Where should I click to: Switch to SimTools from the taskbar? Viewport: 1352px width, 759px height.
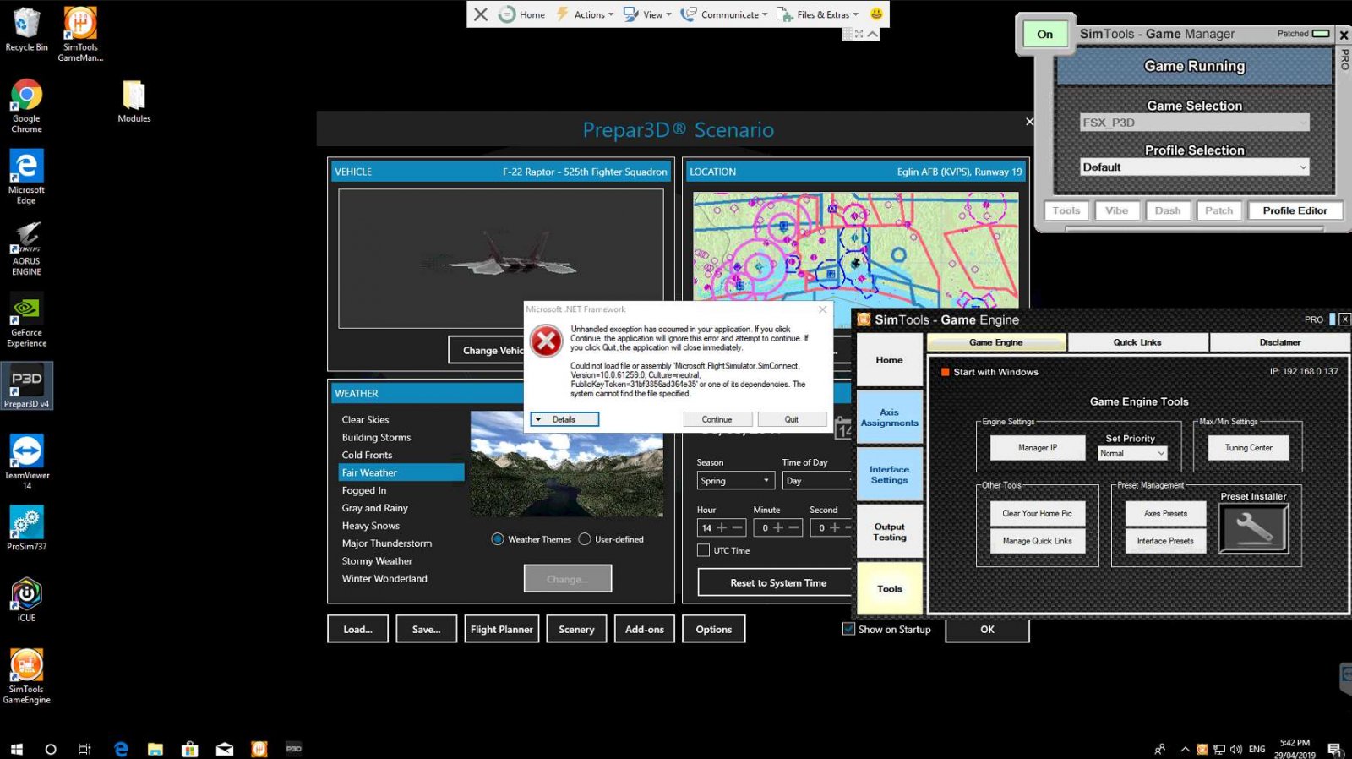point(259,749)
